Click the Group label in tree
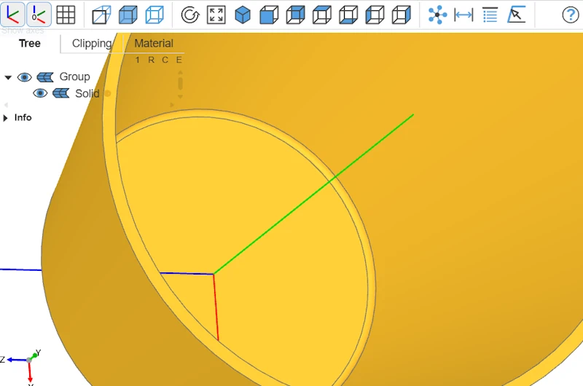 click(x=74, y=77)
